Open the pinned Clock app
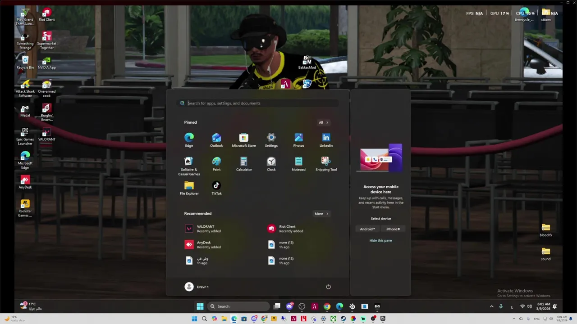This screenshot has height=324, width=577. (x=271, y=164)
